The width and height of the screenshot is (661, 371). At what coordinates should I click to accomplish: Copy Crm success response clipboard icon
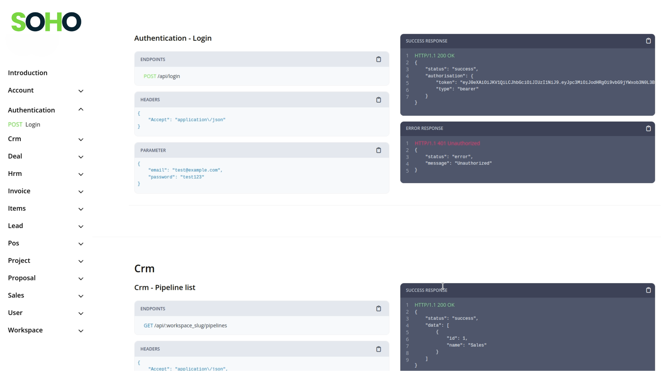tap(648, 290)
